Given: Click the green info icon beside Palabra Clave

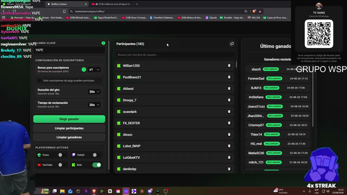Looking at the screenshot, I should point(103,43).
